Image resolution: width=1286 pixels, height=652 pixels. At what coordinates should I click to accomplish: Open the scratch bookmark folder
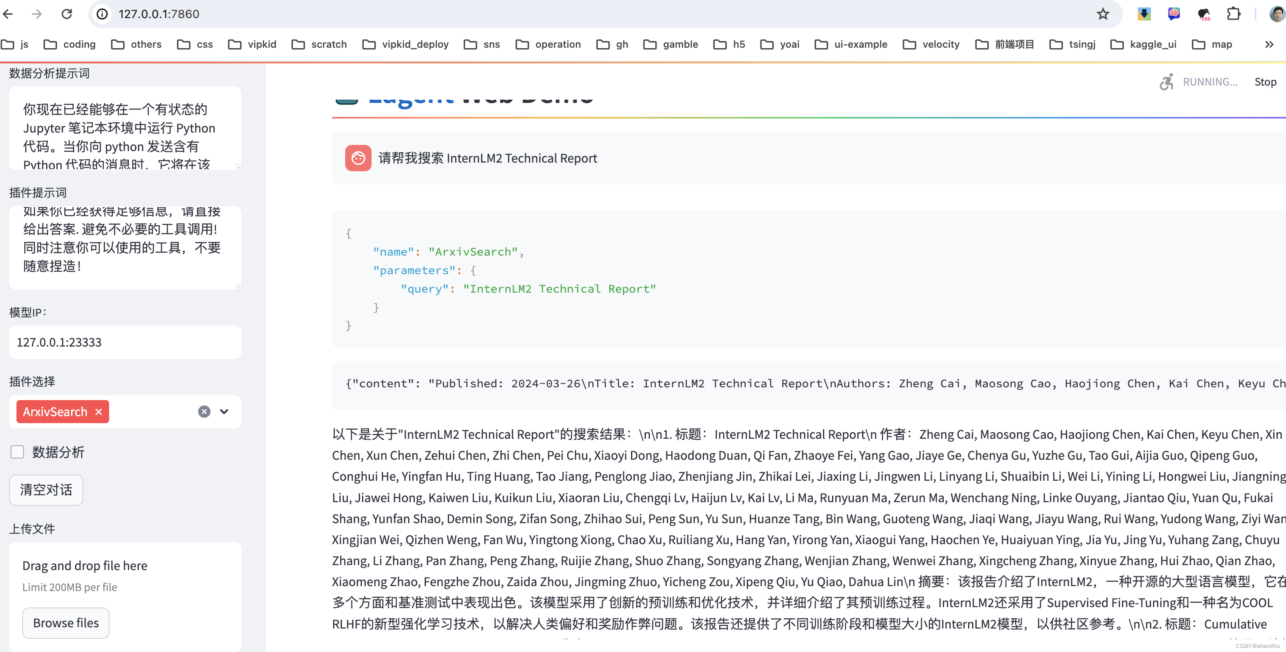[x=319, y=44]
